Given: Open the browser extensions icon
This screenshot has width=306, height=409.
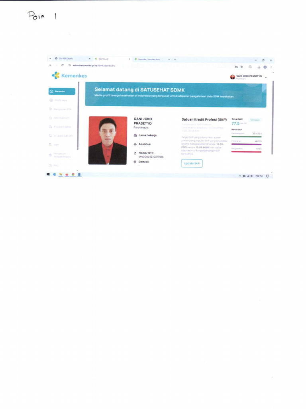Looking at the screenshot, I should click(250, 67).
